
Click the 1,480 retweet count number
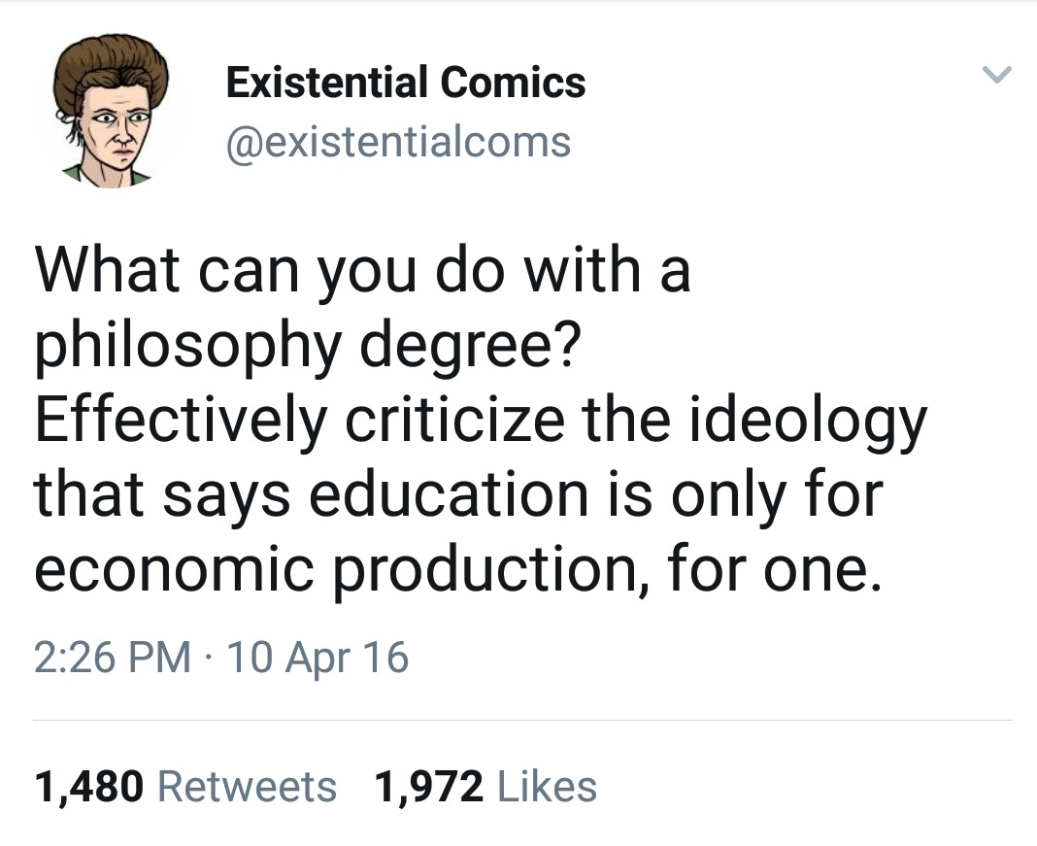click(88, 786)
